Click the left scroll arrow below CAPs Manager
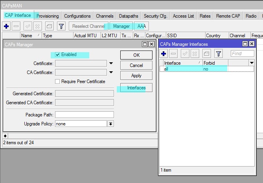The height and width of the screenshot is (183, 263). point(5,136)
